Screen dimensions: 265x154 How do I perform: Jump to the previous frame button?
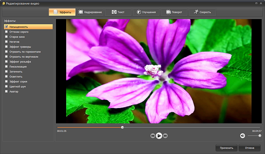pyautogui.click(x=153, y=136)
